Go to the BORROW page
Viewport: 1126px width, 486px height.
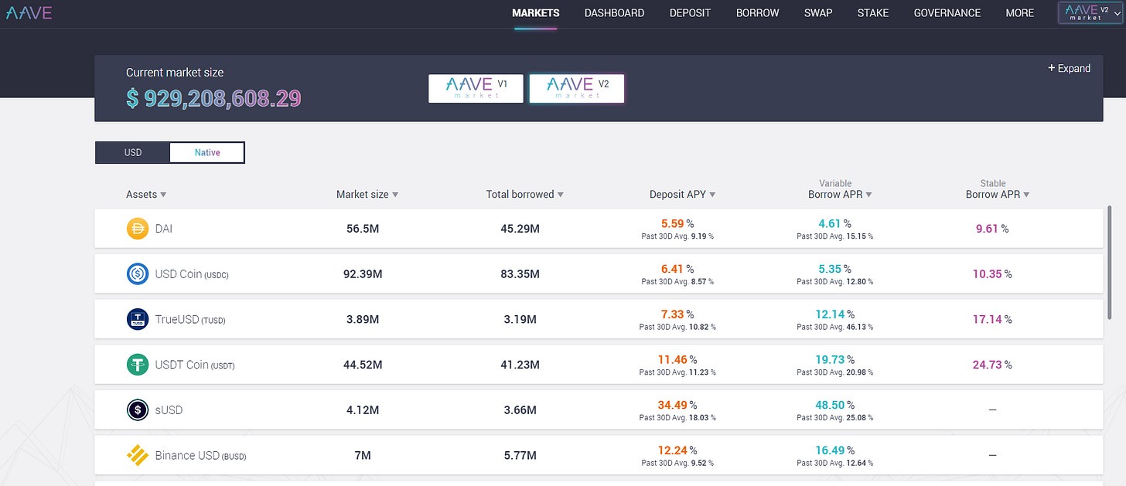(x=757, y=13)
